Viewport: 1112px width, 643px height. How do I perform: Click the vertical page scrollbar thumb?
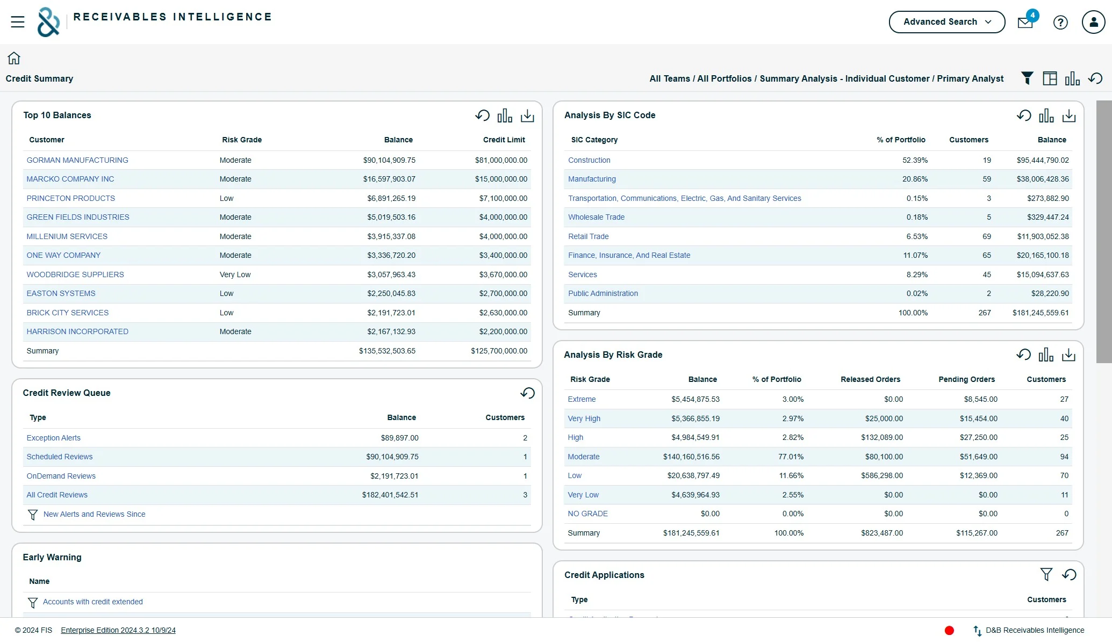(x=1104, y=232)
